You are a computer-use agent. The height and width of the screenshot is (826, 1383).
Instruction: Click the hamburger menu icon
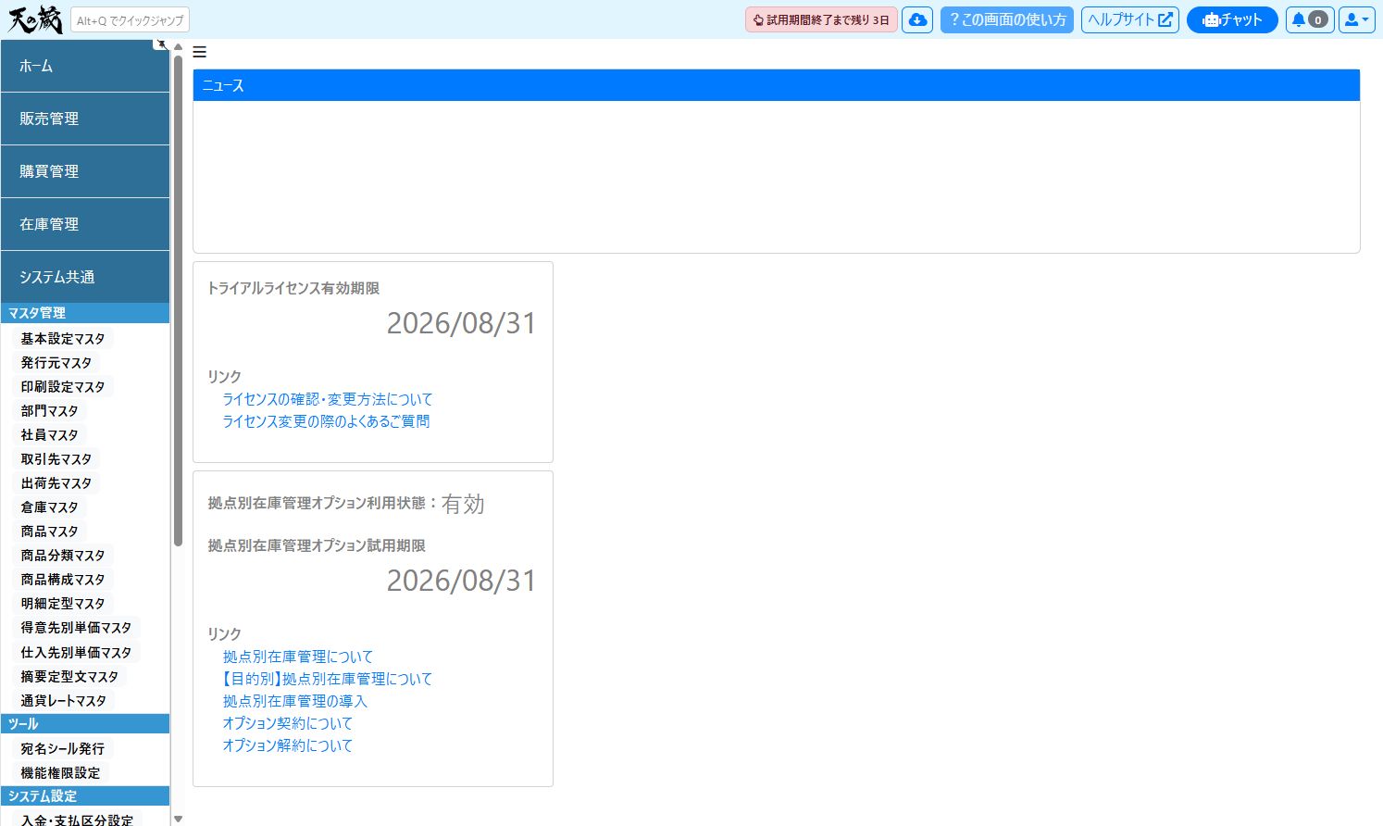pos(200,53)
